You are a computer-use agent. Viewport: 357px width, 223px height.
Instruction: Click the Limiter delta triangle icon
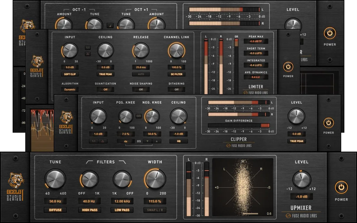[x=88, y=54]
